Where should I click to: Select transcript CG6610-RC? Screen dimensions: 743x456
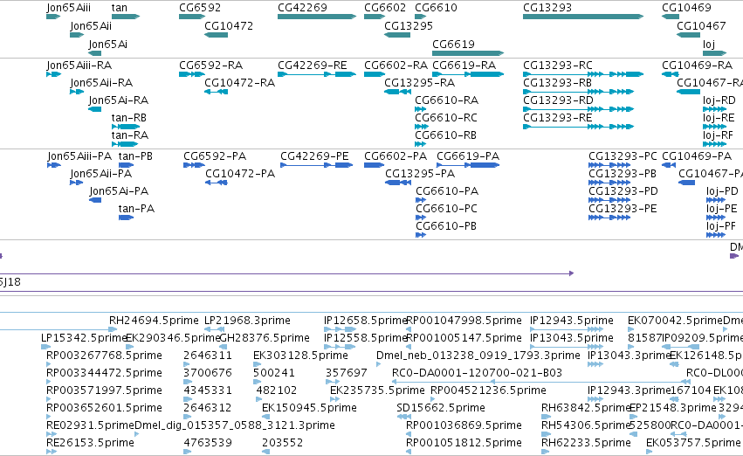pos(421,127)
